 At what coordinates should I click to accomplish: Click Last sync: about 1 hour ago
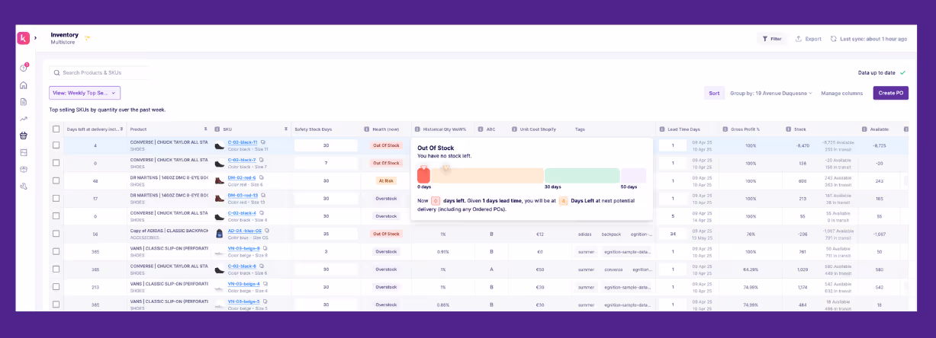(x=873, y=39)
